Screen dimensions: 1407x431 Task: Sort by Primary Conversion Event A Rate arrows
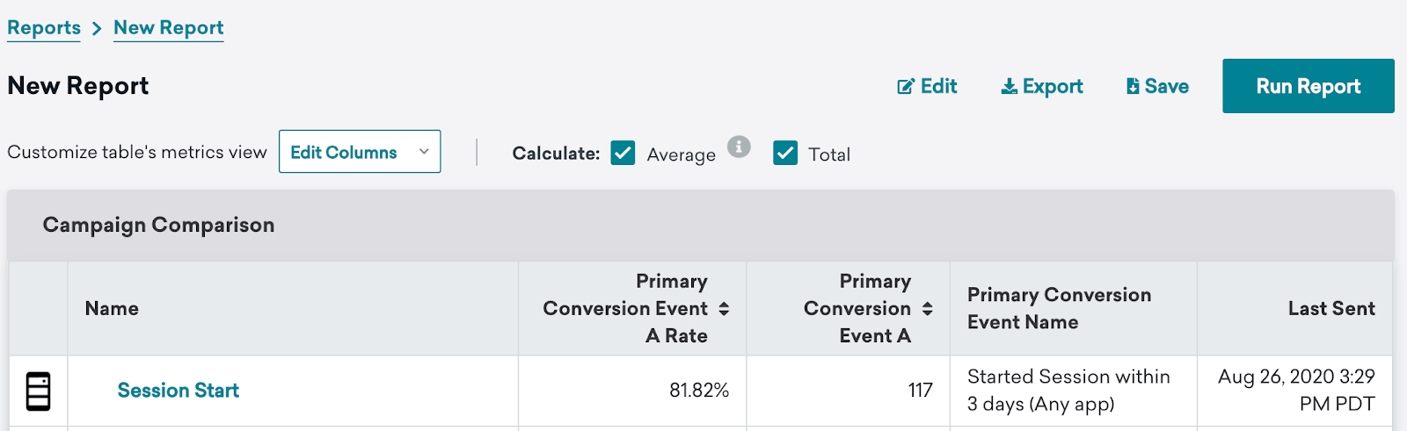coord(724,309)
